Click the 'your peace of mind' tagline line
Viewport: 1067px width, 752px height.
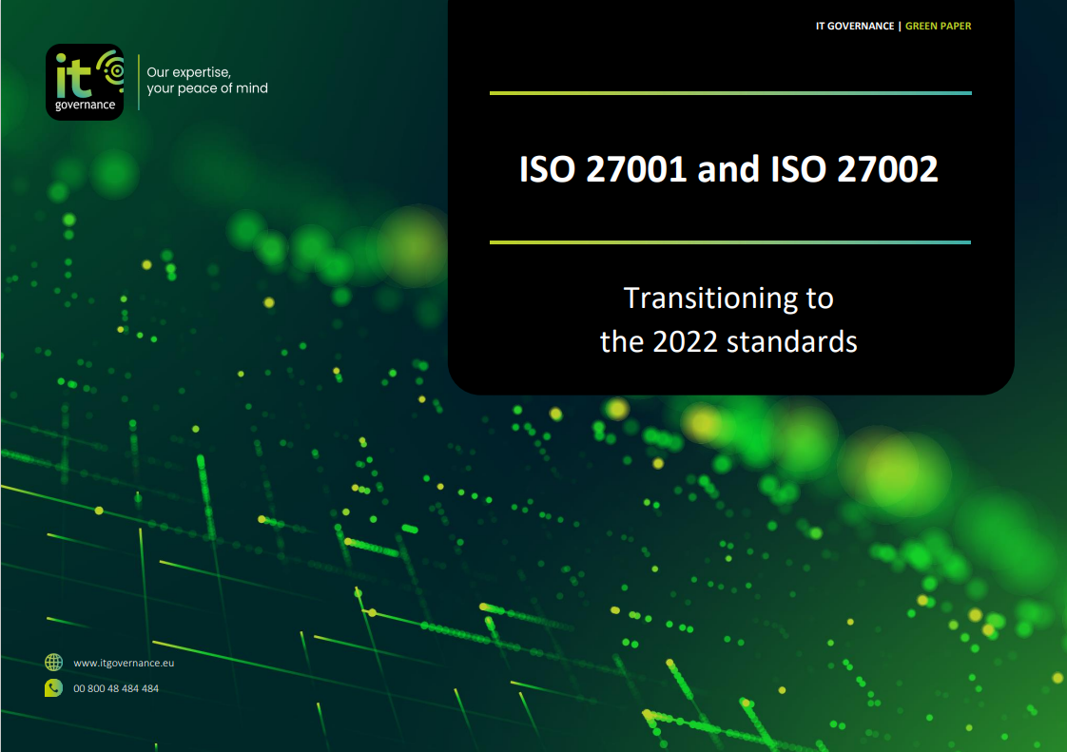click(x=207, y=88)
